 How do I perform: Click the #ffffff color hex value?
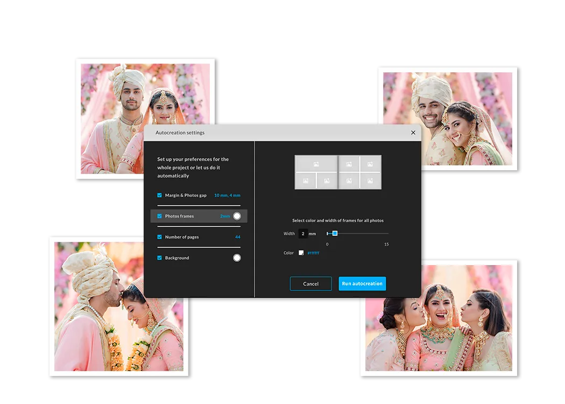313,253
